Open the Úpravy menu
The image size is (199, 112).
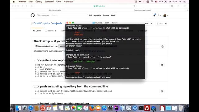(39, 2)
